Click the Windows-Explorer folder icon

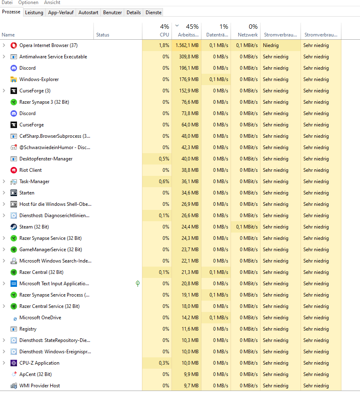point(13,79)
